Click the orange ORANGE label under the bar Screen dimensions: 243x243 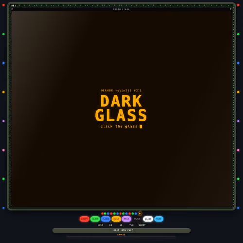tap(121, 235)
